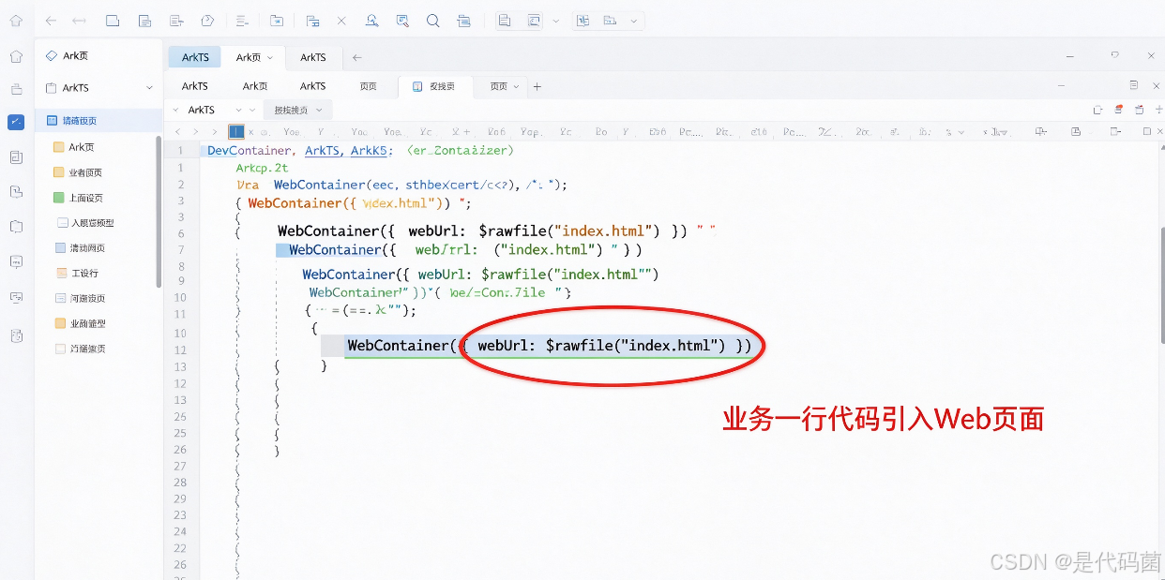The image size is (1165, 580).
Task: Select the blue highlighted sidebar icon on left rail
Action: [x=16, y=122]
